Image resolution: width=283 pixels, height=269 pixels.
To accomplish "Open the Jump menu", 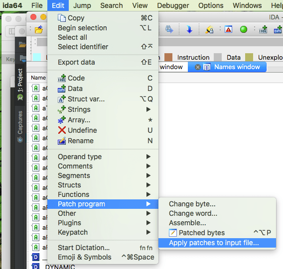I will [82, 5].
